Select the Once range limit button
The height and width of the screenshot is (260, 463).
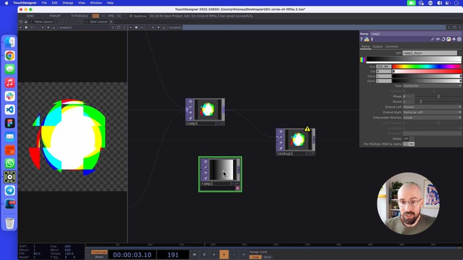[x=267, y=257]
